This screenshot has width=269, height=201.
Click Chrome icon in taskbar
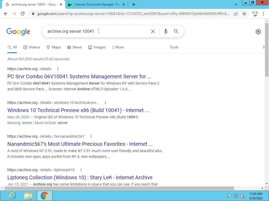45,196
